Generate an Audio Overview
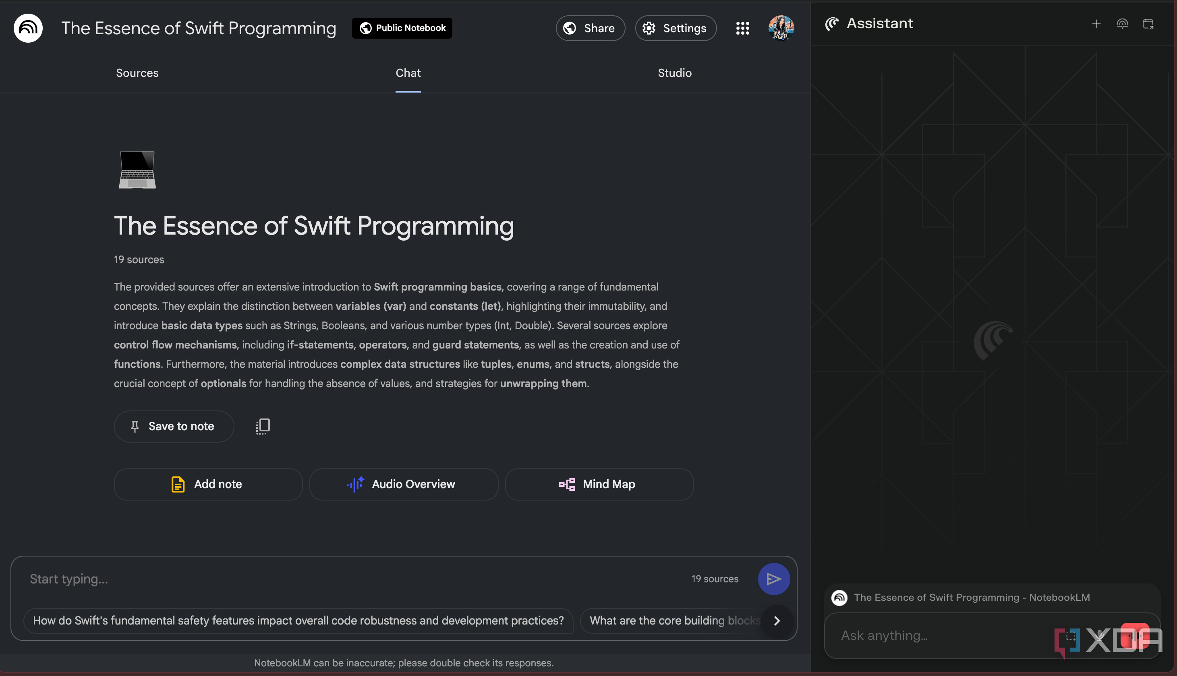The width and height of the screenshot is (1177, 676). tap(403, 484)
